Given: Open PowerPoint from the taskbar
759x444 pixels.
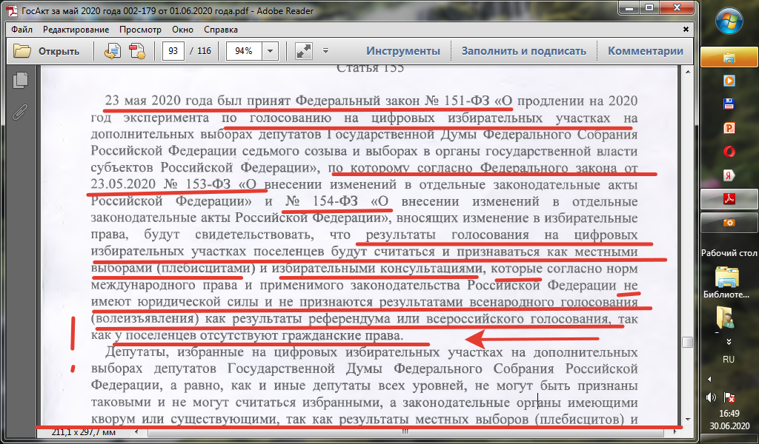Looking at the screenshot, I should [x=729, y=128].
